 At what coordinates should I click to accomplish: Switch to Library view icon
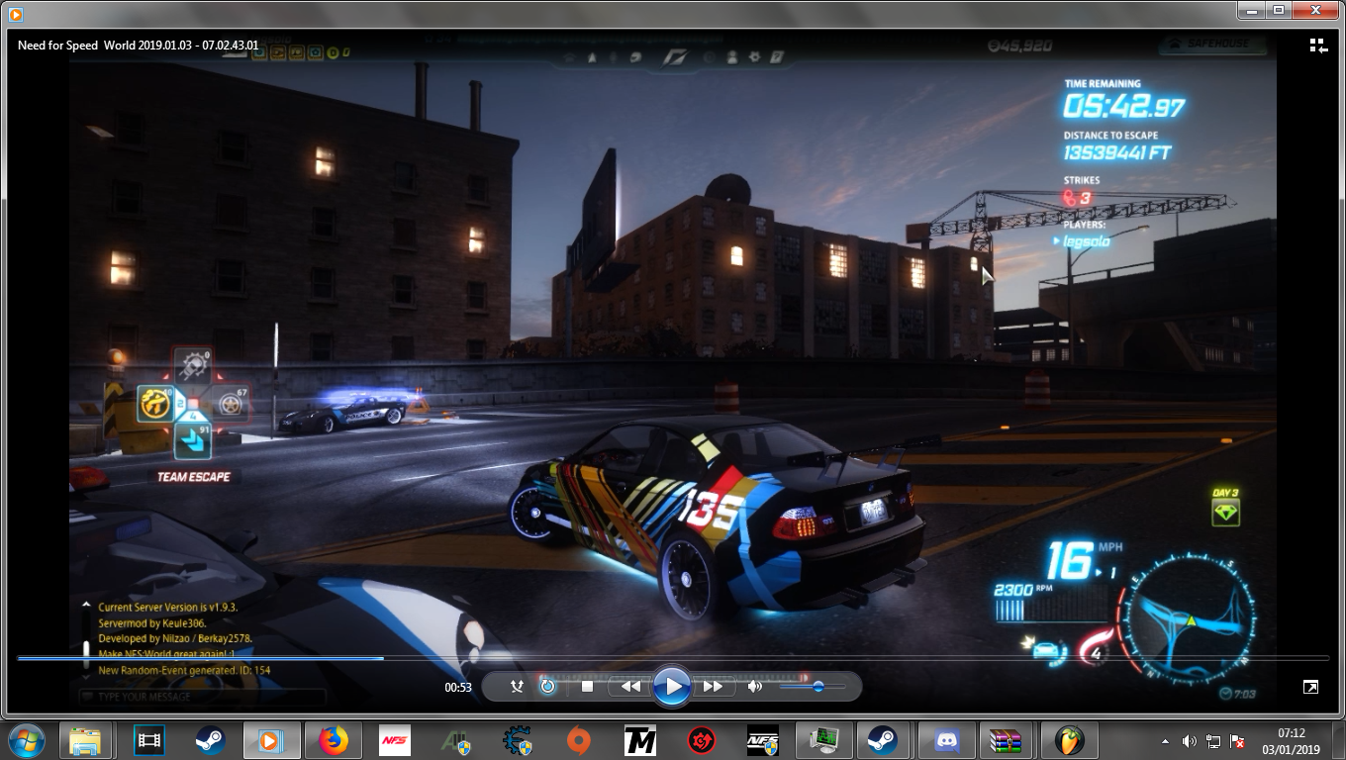[x=1318, y=46]
